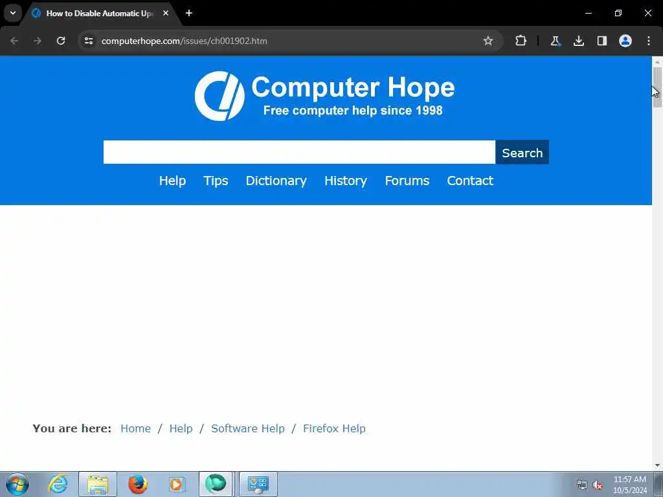Open the Tips navigation item

point(216,181)
